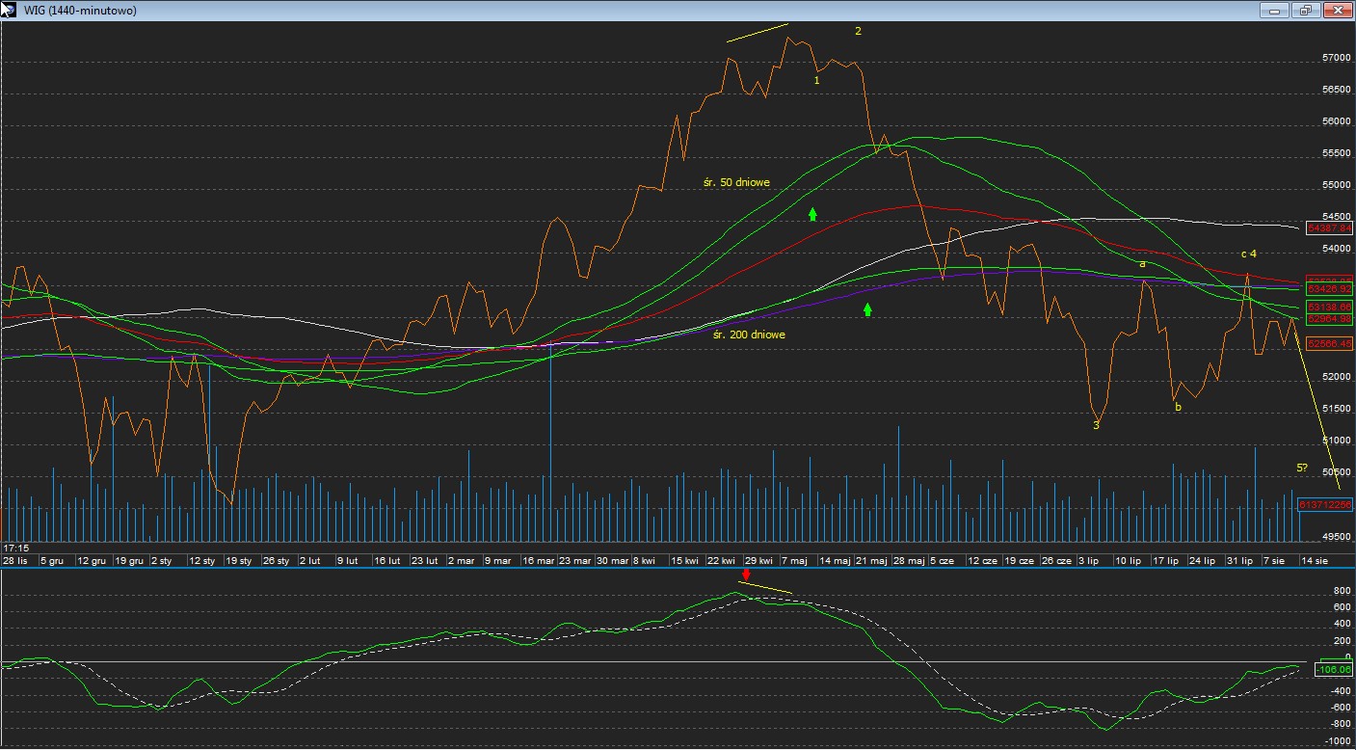Select the 'śr. 200 dniowe' text annotation

749,335
